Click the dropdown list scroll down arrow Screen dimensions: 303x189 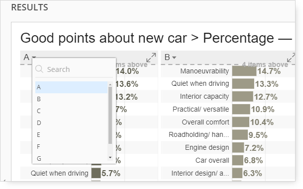(x=110, y=158)
